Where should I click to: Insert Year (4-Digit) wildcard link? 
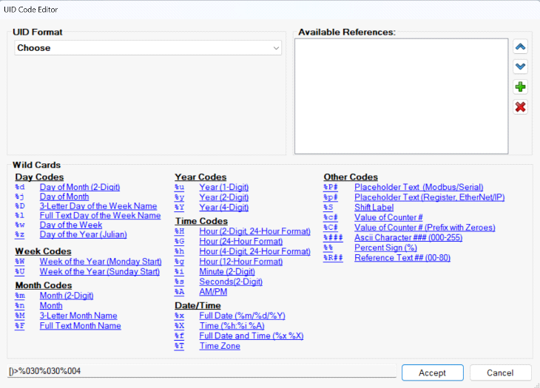pos(223,208)
